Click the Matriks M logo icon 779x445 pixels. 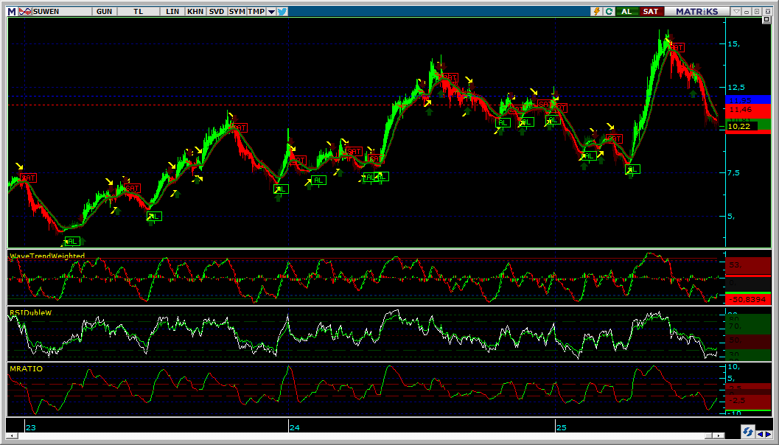click(x=12, y=12)
